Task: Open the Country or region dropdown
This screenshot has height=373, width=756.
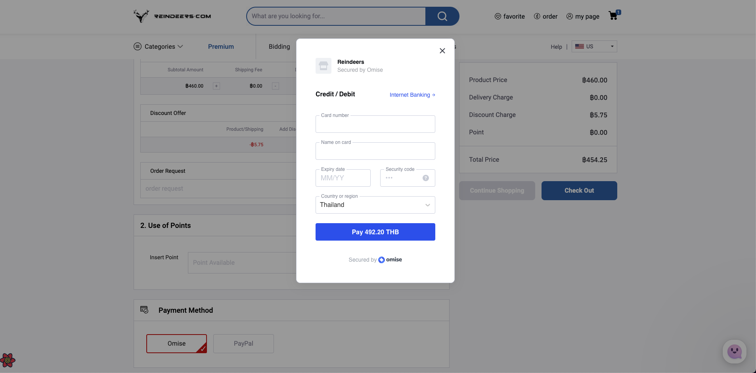Action: (x=375, y=205)
